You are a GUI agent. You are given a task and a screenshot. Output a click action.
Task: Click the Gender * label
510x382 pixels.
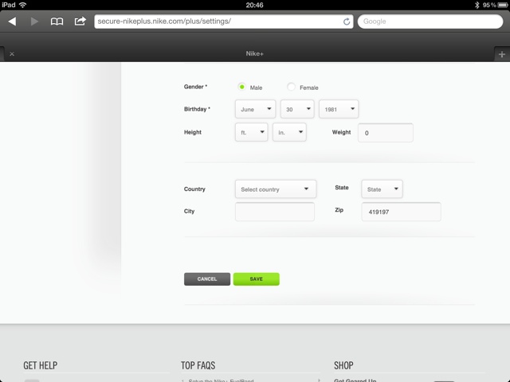(x=195, y=87)
